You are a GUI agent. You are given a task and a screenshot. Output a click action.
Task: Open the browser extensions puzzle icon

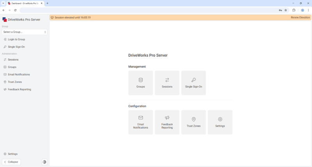[294, 10]
